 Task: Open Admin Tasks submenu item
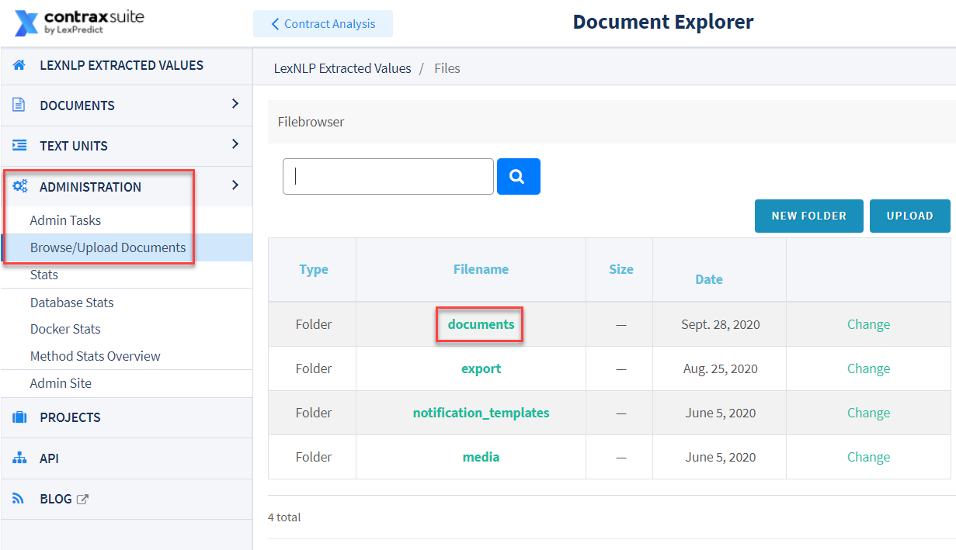(x=65, y=220)
